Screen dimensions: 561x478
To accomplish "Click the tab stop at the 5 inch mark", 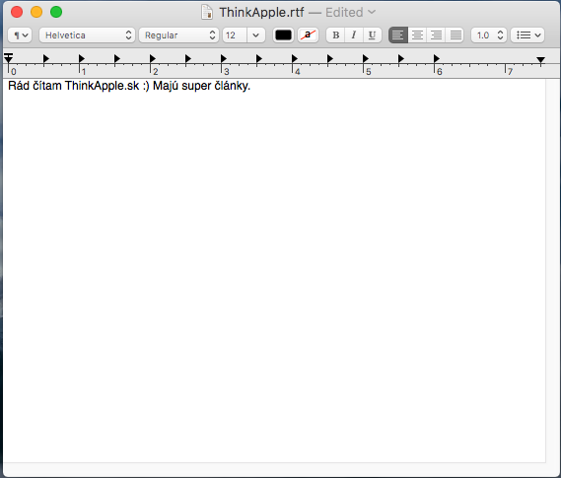I will click(366, 58).
